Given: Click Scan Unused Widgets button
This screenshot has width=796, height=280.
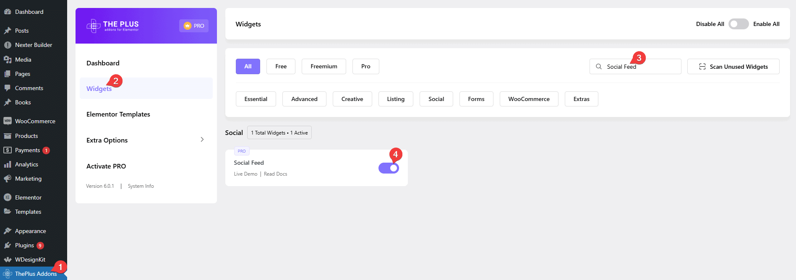Looking at the screenshot, I should (733, 67).
